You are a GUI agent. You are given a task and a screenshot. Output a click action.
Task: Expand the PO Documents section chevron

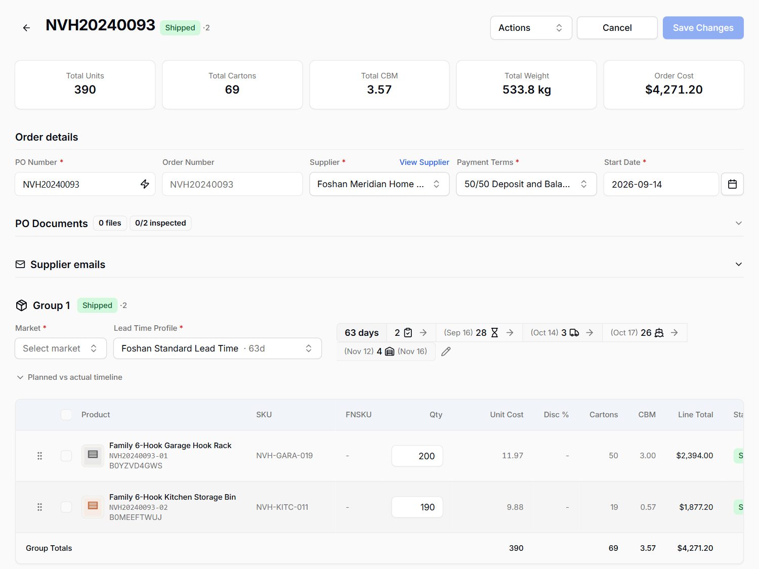coord(739,223)
